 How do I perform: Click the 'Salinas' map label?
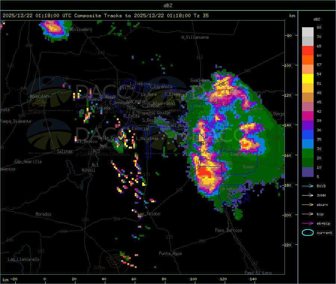(x=65, y=152)
